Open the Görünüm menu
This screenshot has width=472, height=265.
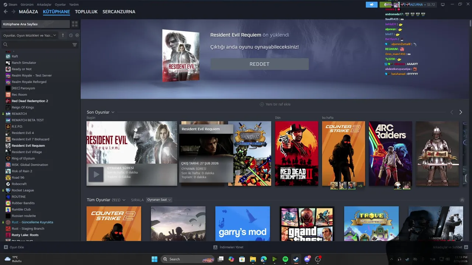pos(27,4)
